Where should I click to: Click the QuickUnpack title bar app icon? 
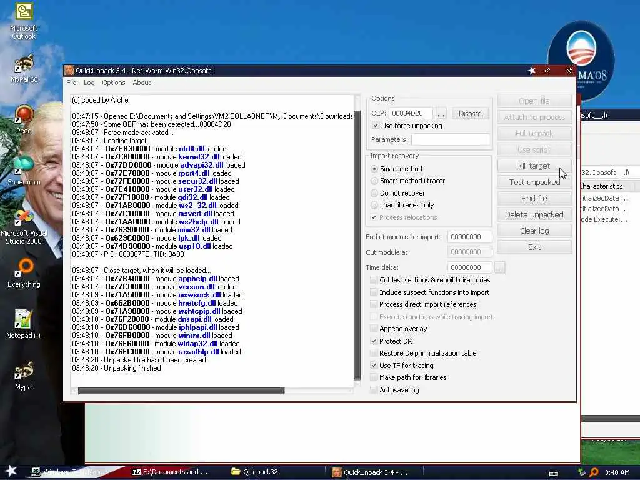[x=69, y=70]
